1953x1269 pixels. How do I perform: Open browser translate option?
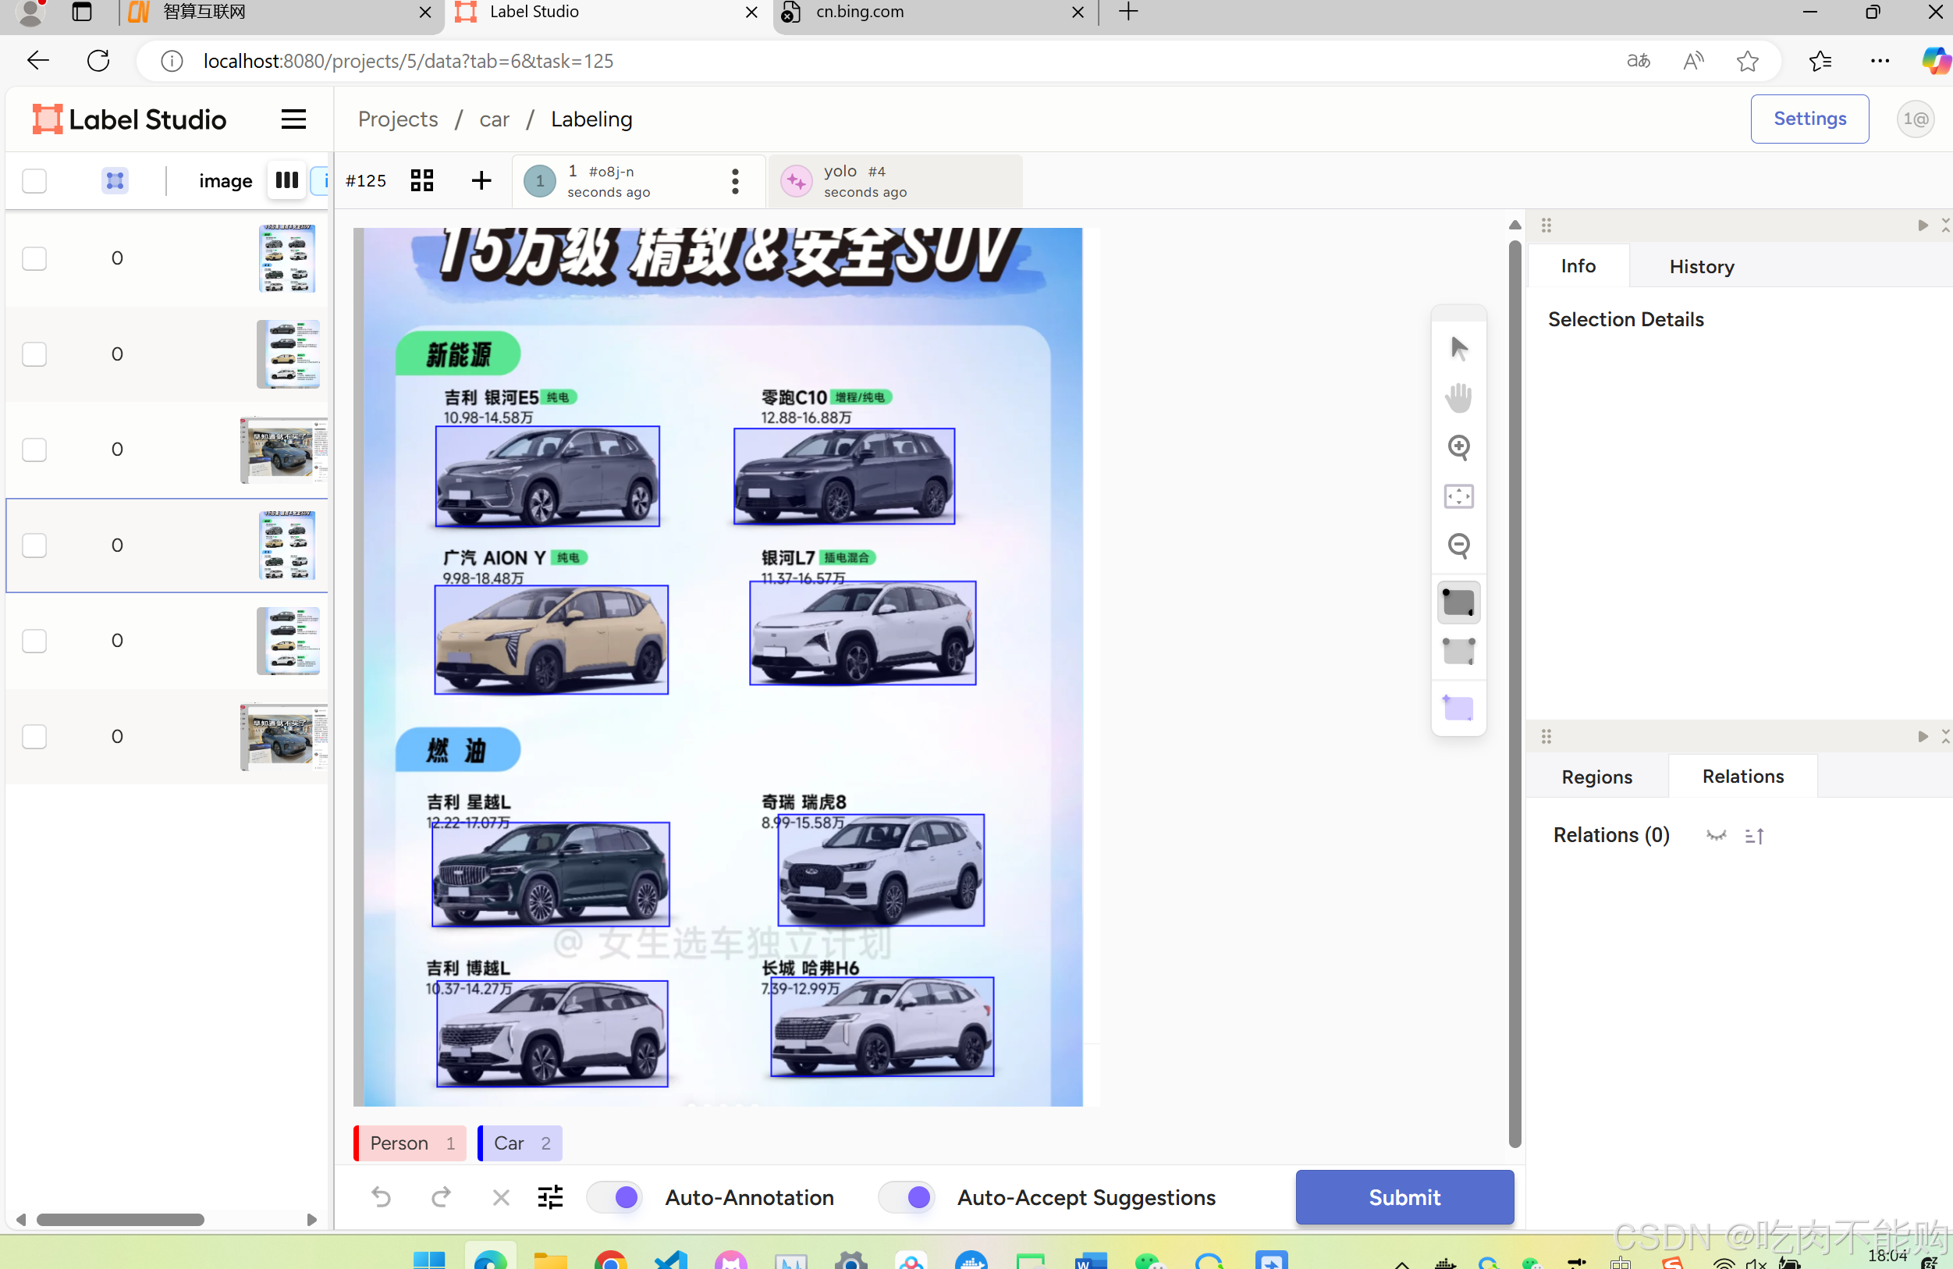[x=1639, y=61]
